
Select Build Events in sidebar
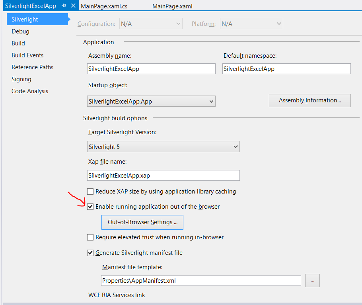tap(27, 55)
